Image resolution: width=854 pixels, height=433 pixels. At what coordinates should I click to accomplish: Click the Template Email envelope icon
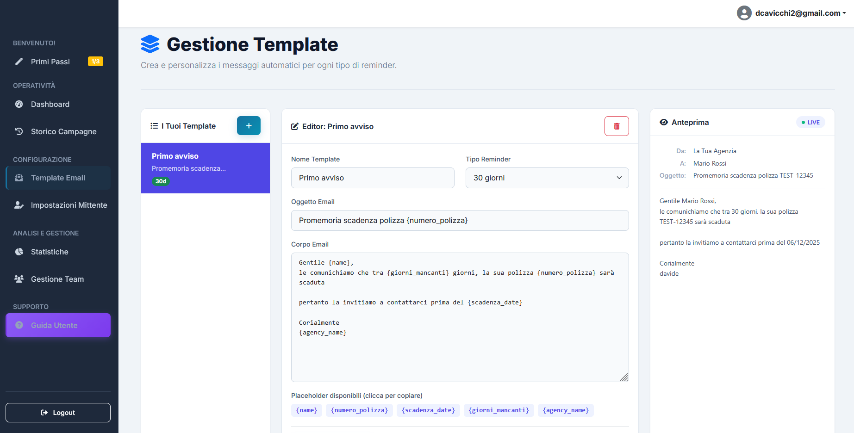point(19,178)
